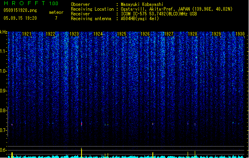
Task: Click the 1930 time marker
Action: tap(240, 34)
